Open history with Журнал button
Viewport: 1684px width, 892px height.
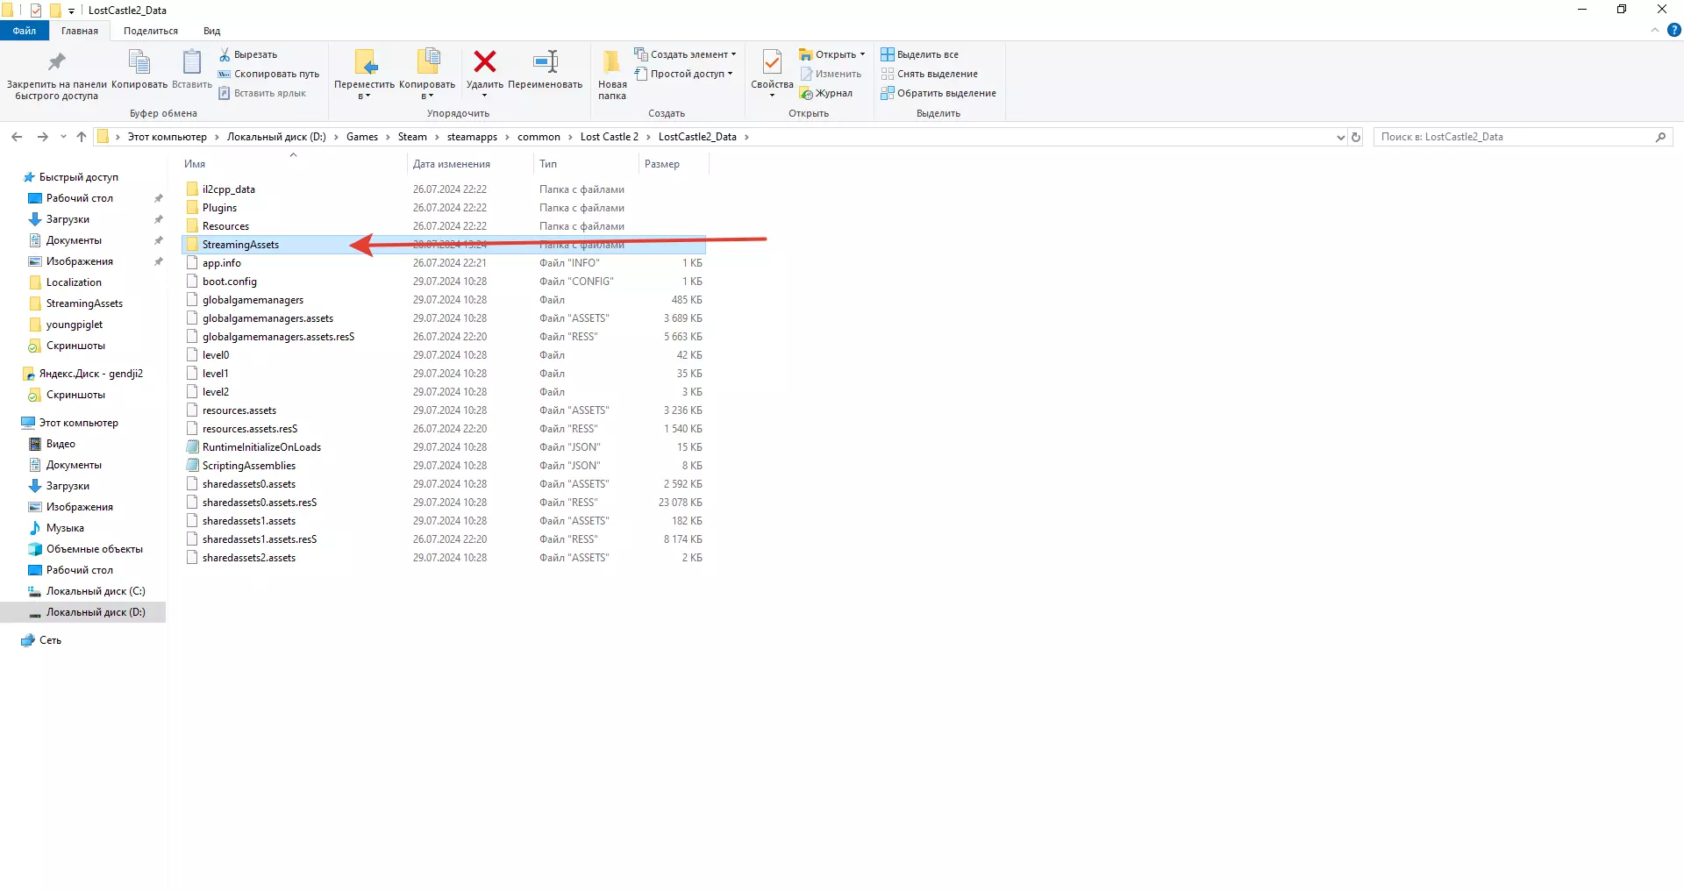pyautogui.click(x=826, y=93)
